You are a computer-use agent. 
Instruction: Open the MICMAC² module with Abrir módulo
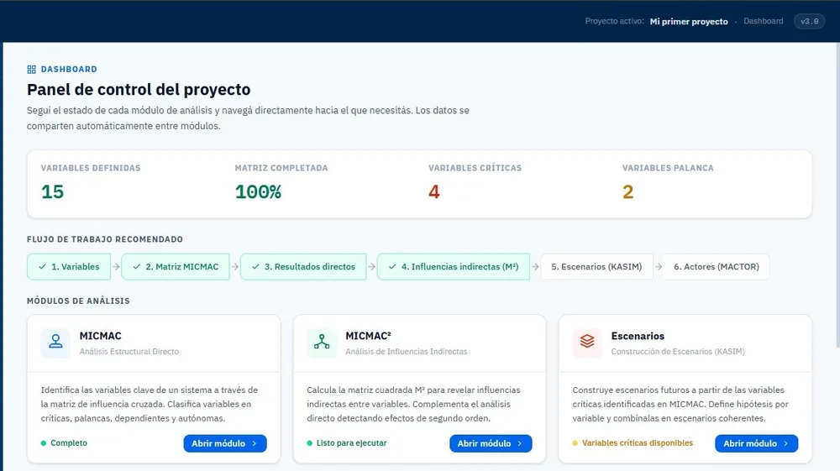pyautogui.click(x=491, y=443)
